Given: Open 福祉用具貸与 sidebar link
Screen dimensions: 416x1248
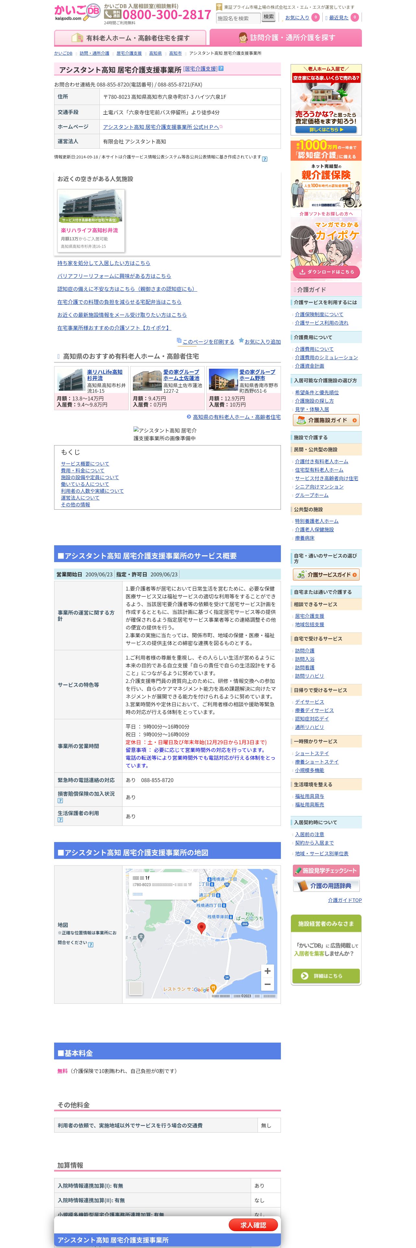Looking at the screenshot, I should 309,796.
